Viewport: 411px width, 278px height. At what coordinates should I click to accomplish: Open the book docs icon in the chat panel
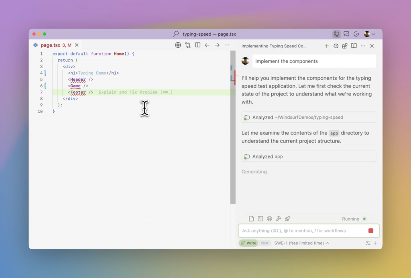coord(354,46)
